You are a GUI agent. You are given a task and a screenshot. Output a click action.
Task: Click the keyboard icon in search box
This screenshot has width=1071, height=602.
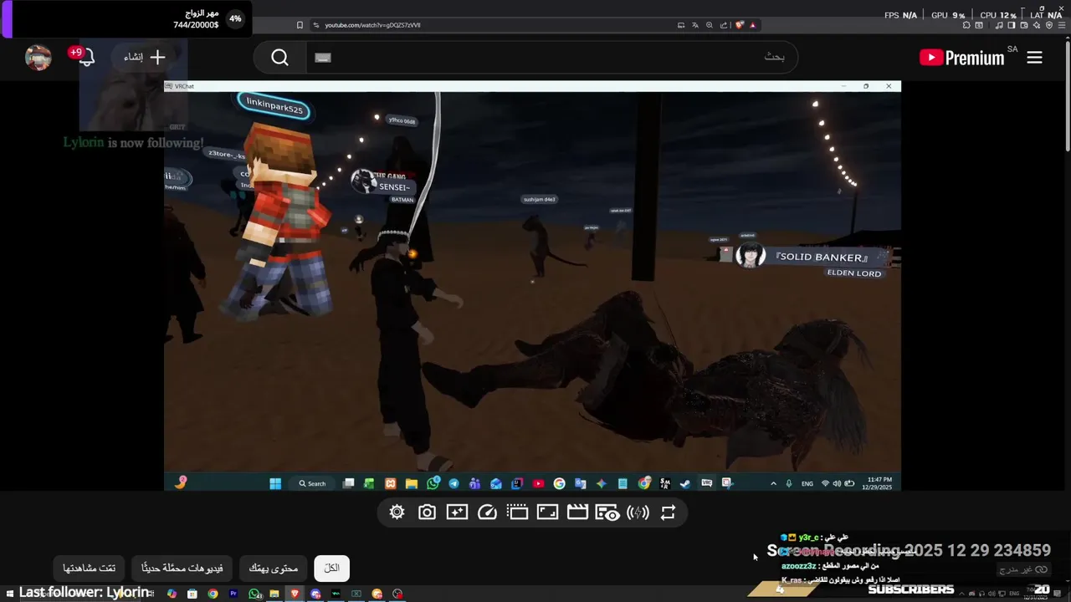coord(323,58)
